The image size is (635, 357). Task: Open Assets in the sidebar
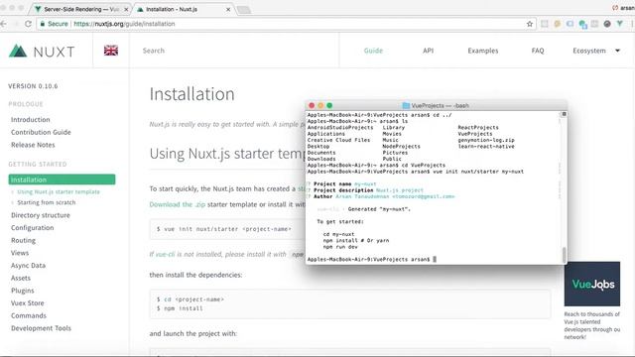tap(21, 278)
